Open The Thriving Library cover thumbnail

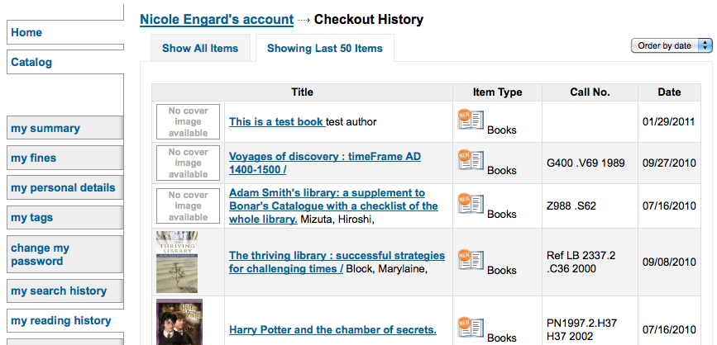[177, 262]
